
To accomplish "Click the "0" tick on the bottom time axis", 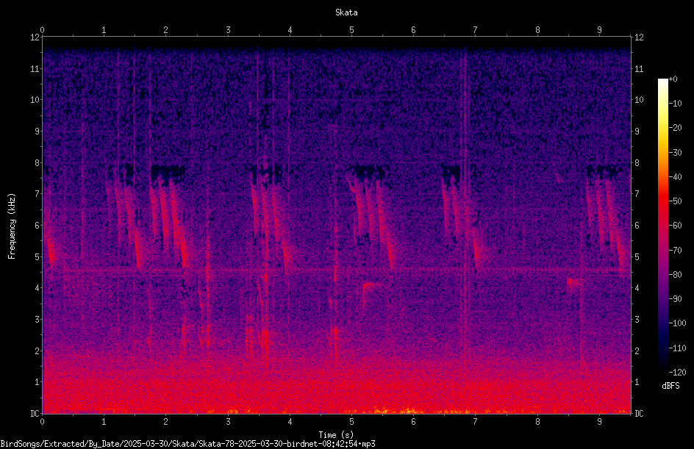I will [x=42, y=422].
